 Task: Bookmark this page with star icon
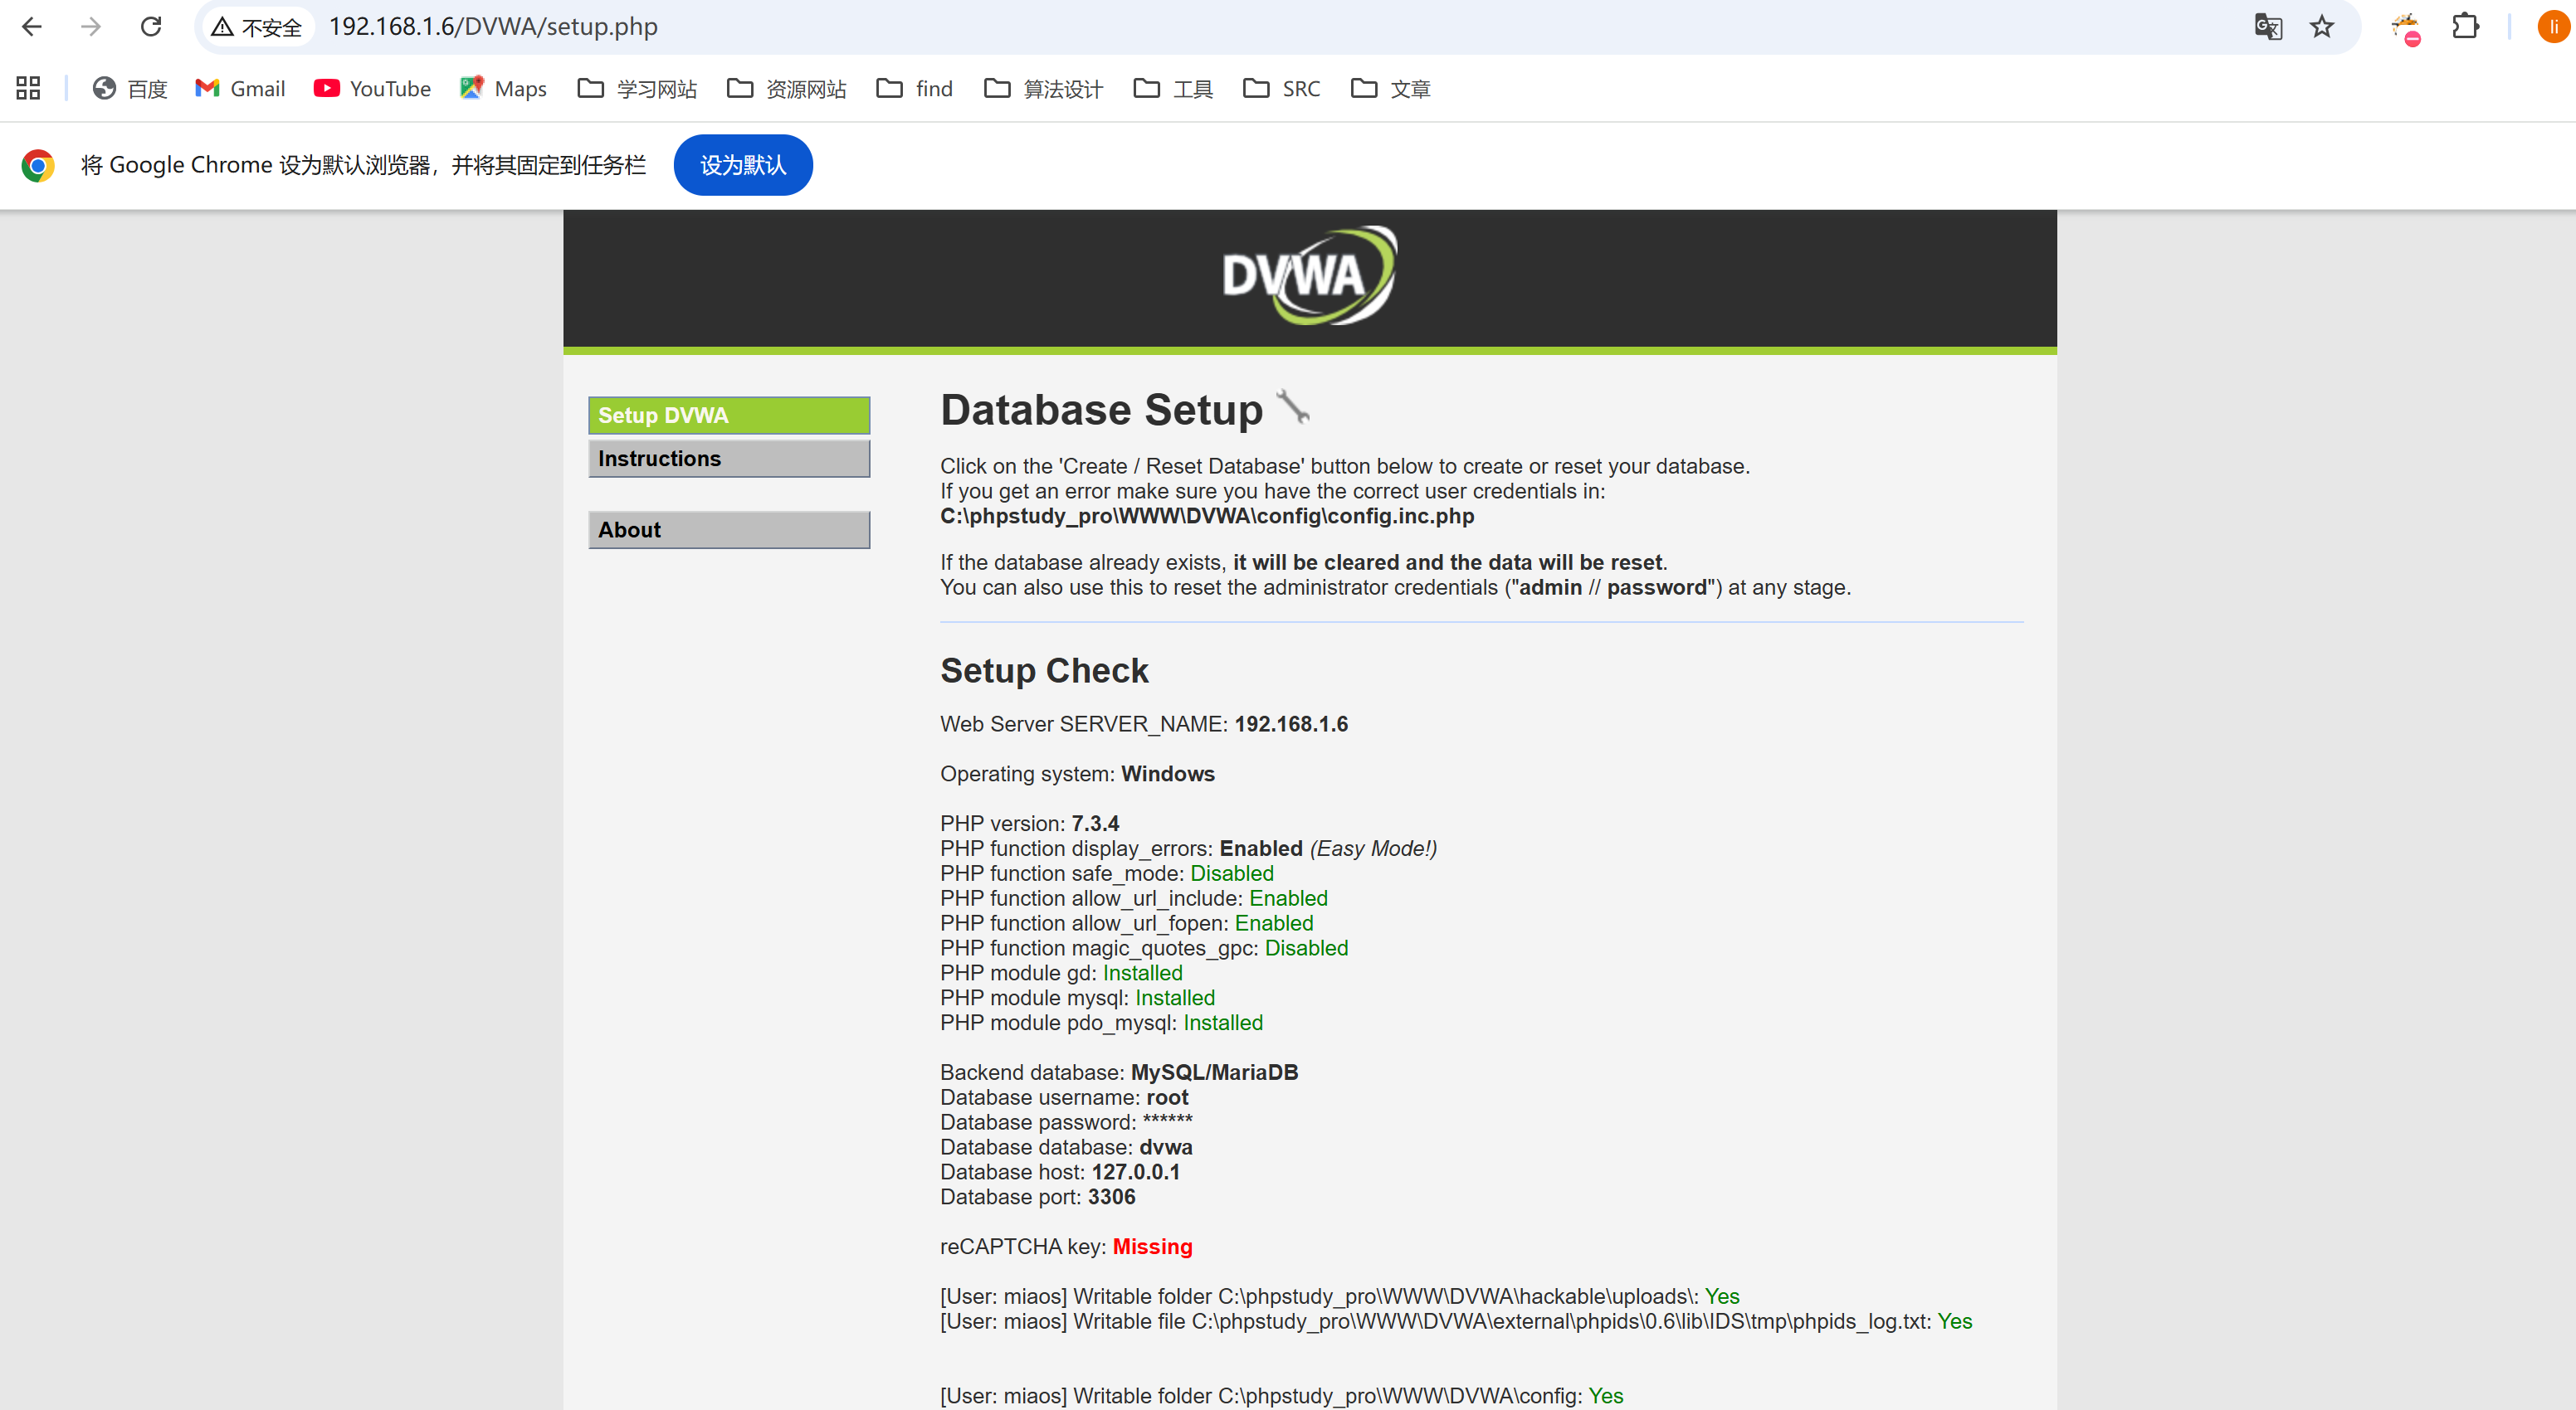pos(2322,27)
